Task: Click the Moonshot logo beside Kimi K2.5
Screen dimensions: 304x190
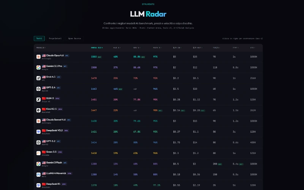Action: point(38,110)
